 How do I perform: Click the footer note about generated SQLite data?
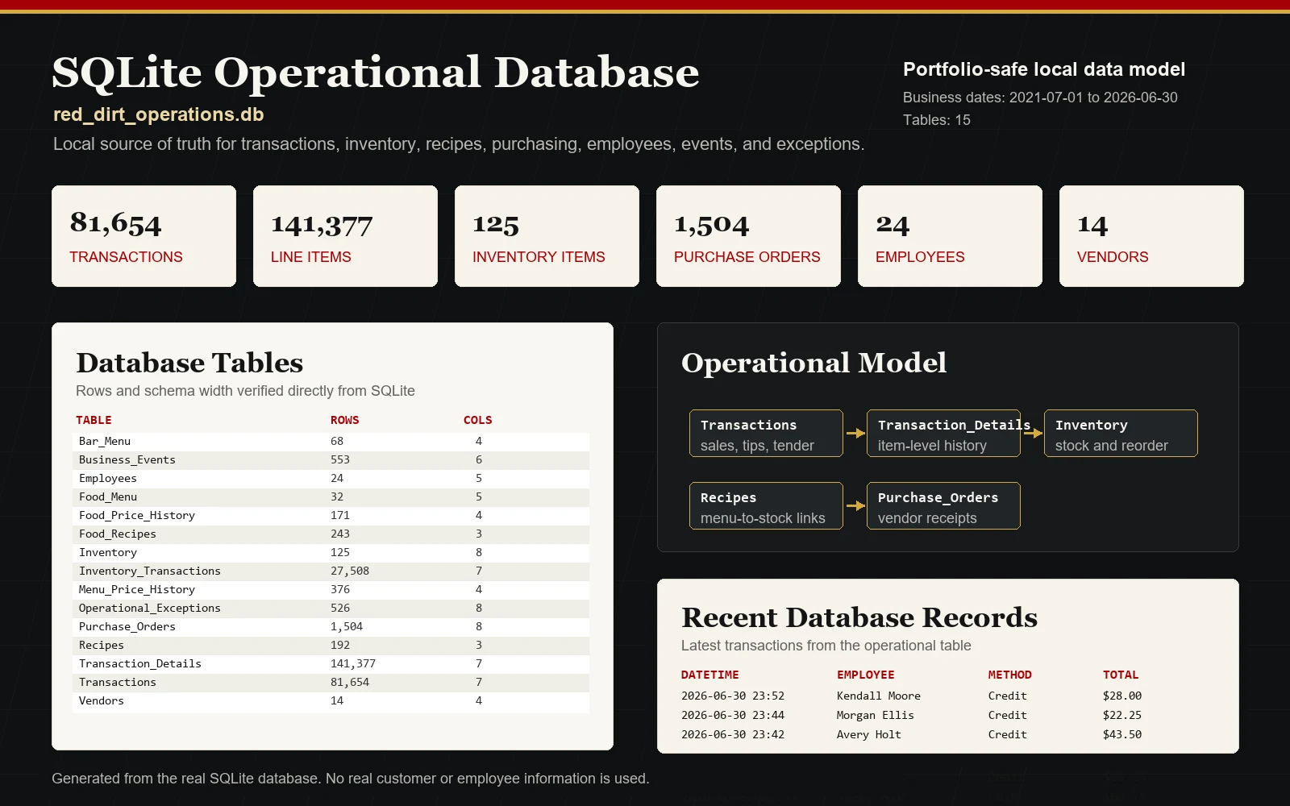tap(351, 779)
